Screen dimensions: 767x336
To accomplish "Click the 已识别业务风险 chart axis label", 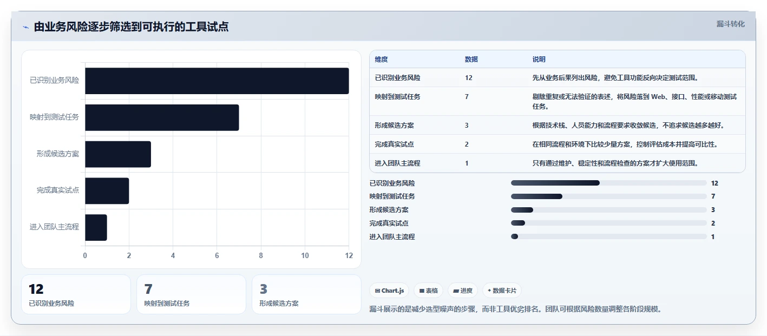I will (x=54, y=81).
